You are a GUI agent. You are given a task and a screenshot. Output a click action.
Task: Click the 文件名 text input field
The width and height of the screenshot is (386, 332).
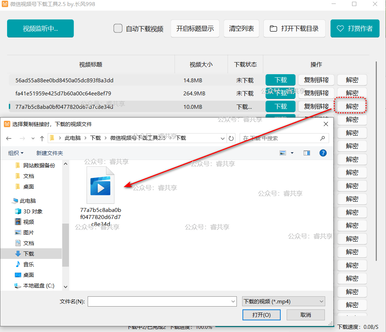158,301
